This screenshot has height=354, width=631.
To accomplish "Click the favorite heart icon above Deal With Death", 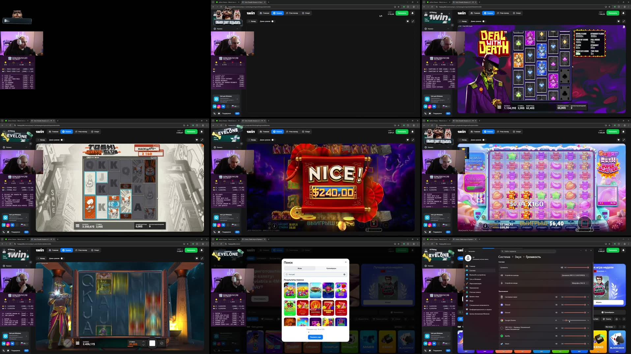I will pos(618,21).
